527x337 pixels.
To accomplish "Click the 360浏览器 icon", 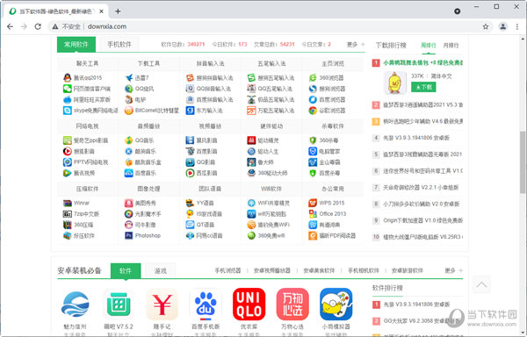I will (x=313, y=77).
